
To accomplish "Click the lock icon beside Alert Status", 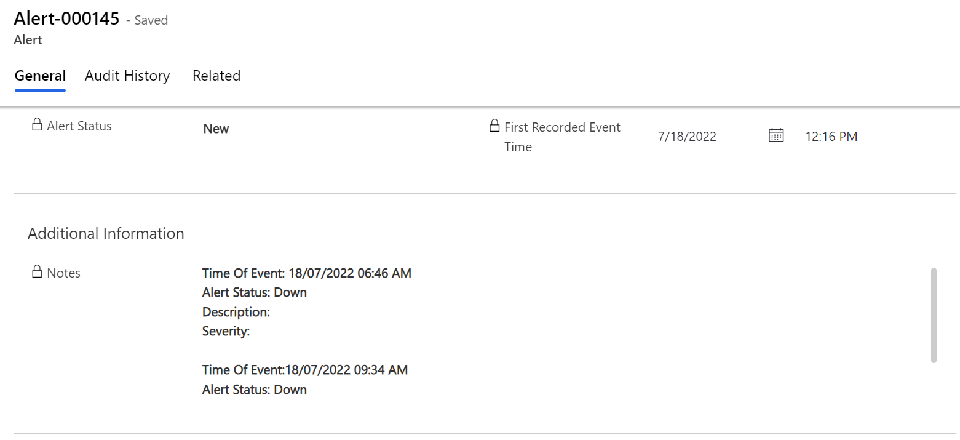I will point(37,125).
